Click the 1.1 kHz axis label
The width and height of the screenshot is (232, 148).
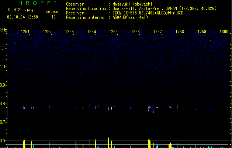[x=3, y=48]
